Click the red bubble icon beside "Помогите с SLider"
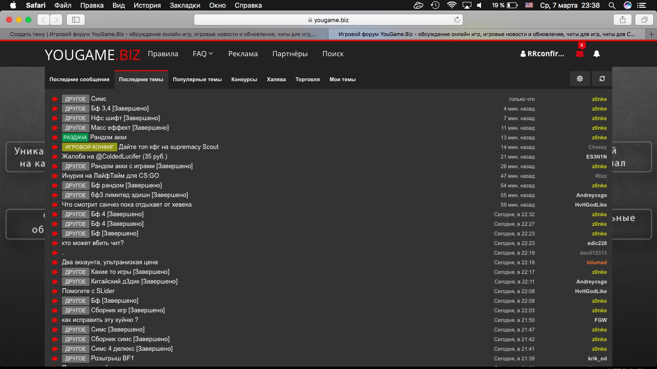The image size is (657, 369). (x=55, y=291)
